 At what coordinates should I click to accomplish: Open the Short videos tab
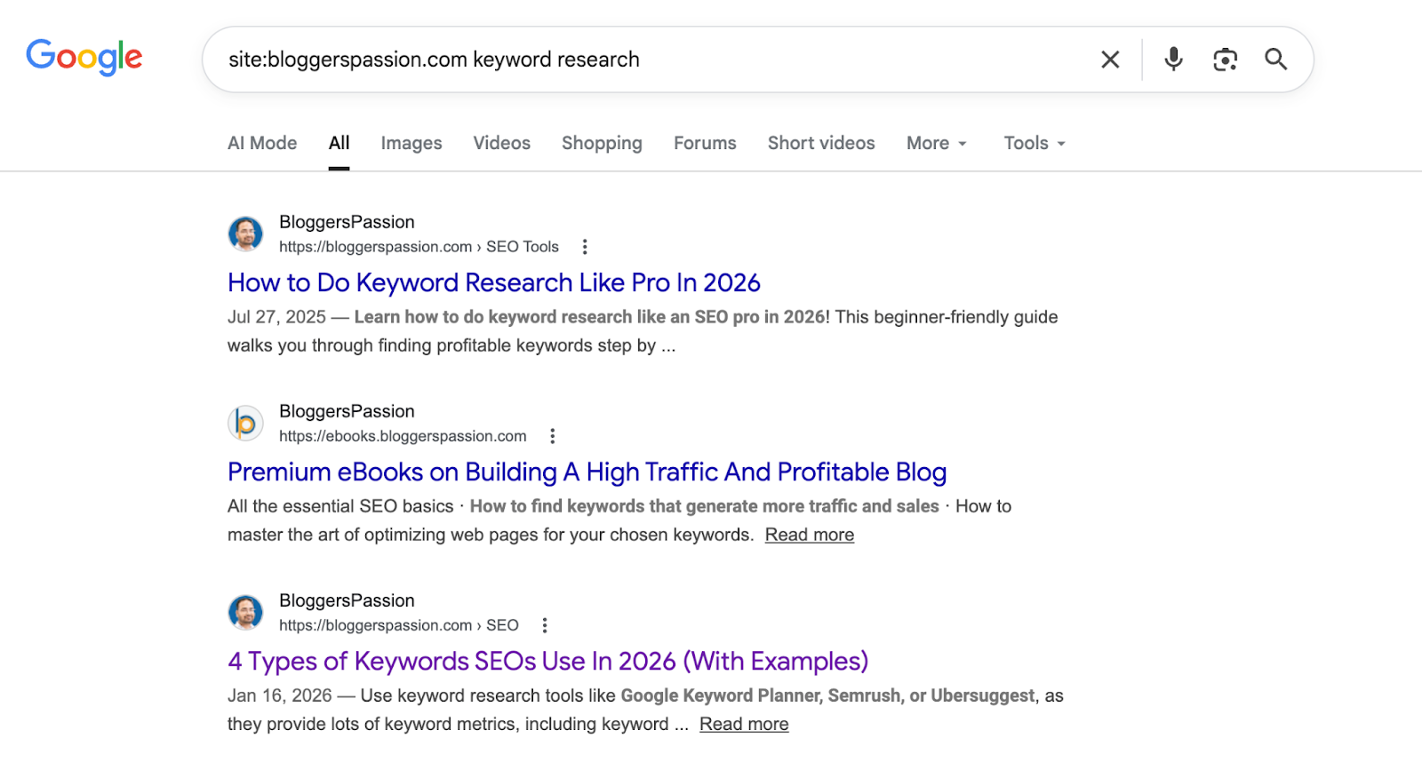tap(820, 143)
